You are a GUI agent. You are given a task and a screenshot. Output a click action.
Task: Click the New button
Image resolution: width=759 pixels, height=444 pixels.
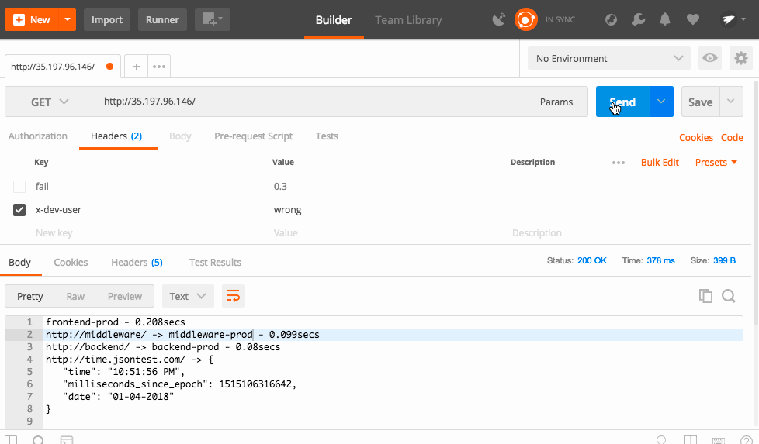(x=32, y=20)
